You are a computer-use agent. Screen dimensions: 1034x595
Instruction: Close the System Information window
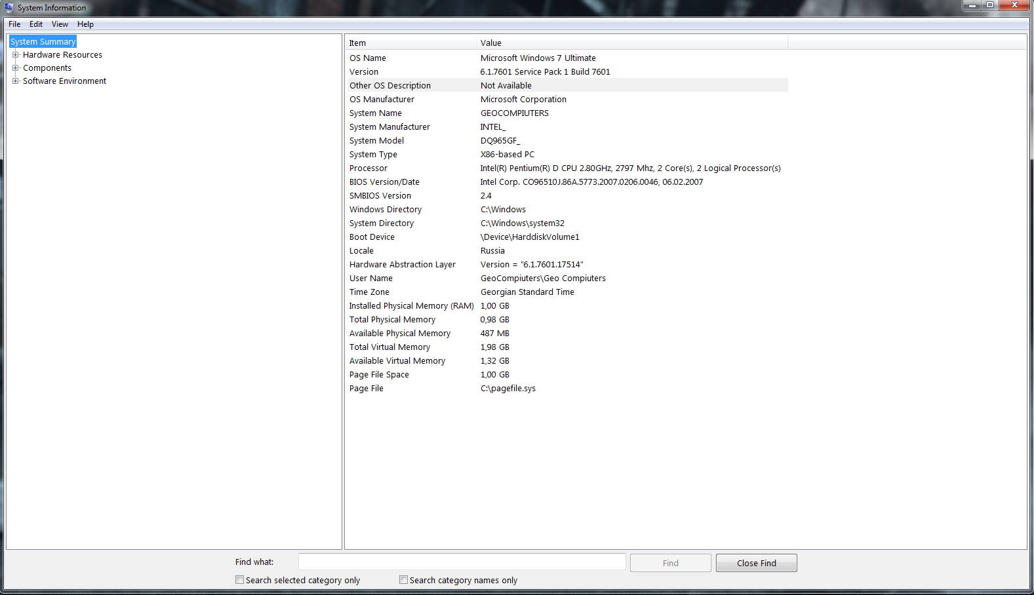point(1014,5)
